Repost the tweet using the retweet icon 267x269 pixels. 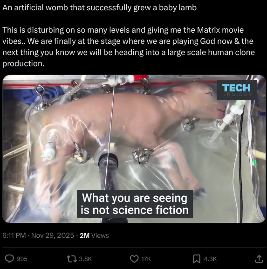tap(72, 259)
